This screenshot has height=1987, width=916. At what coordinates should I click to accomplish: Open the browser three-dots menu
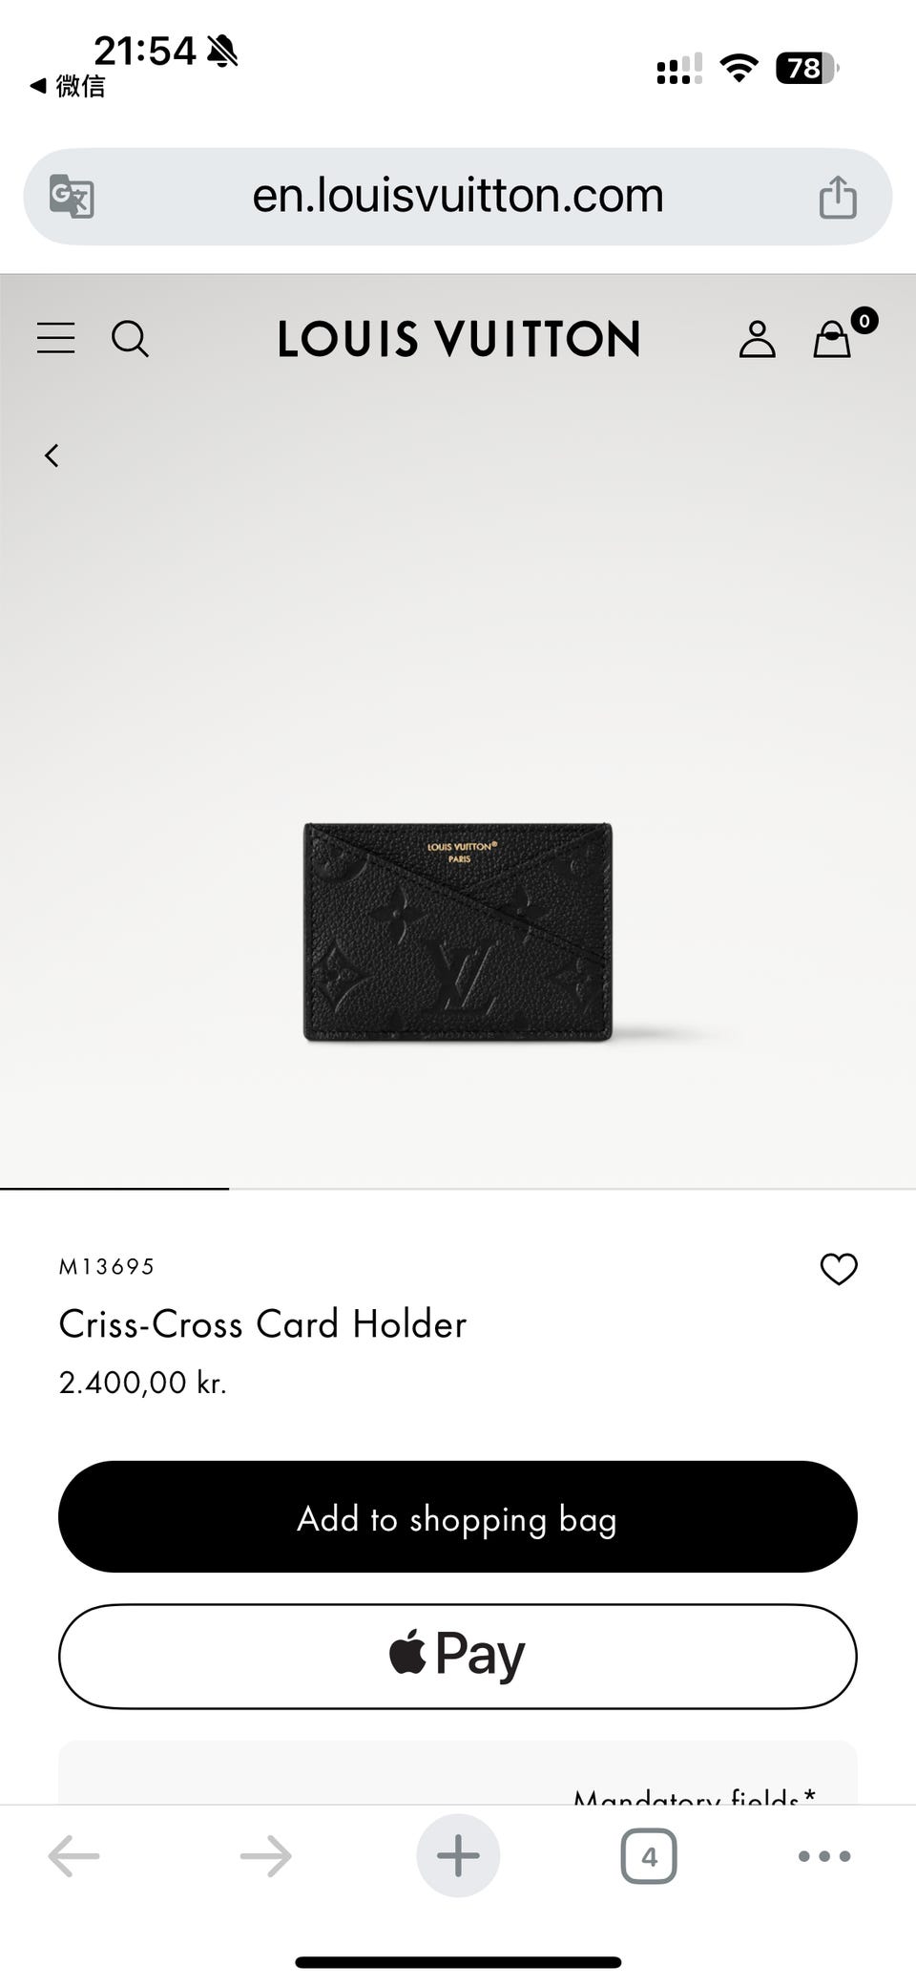pos(824,1856)
